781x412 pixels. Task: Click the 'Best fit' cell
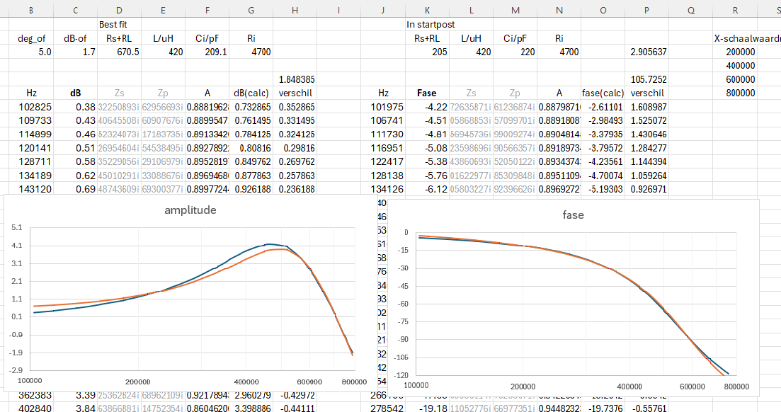119,24
